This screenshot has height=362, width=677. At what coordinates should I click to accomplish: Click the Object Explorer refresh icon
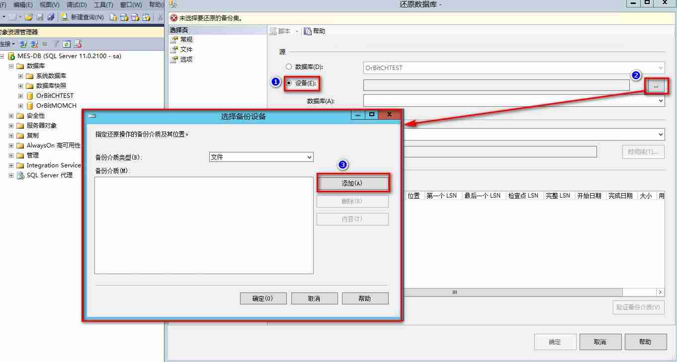[x=67, y=44]
